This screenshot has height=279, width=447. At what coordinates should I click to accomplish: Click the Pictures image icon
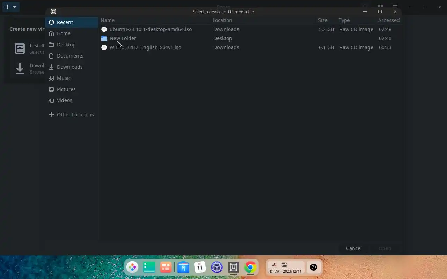[51, 89]
